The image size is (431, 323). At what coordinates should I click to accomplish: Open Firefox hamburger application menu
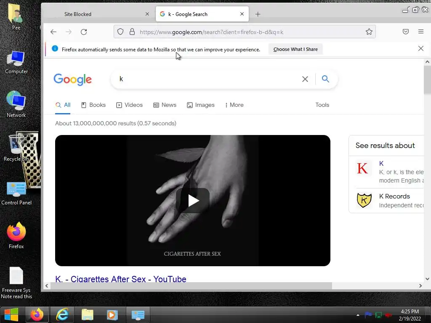420,32
